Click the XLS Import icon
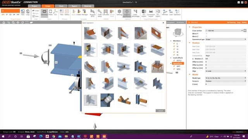248x139 pixels. [x=144, y=13]
